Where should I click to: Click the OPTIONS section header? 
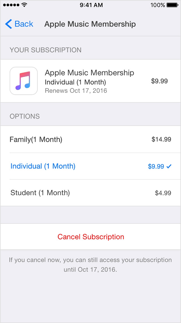pos(25,116)
